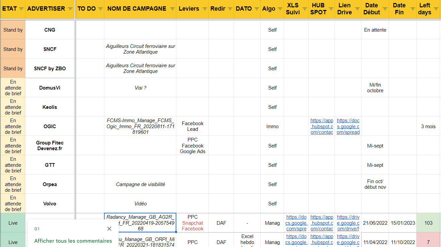Open the ORPI row HubSpot link
The image size is (441, 247).
tap(322, 240)
